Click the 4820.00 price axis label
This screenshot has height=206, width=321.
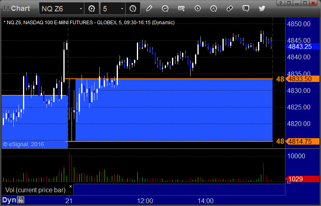point(299,124)
